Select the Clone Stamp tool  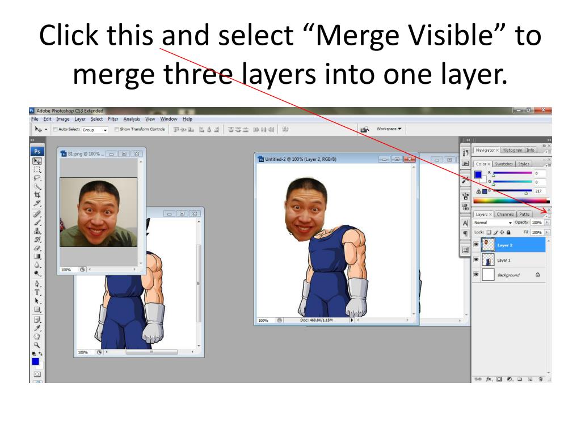[x=37, y=231]
